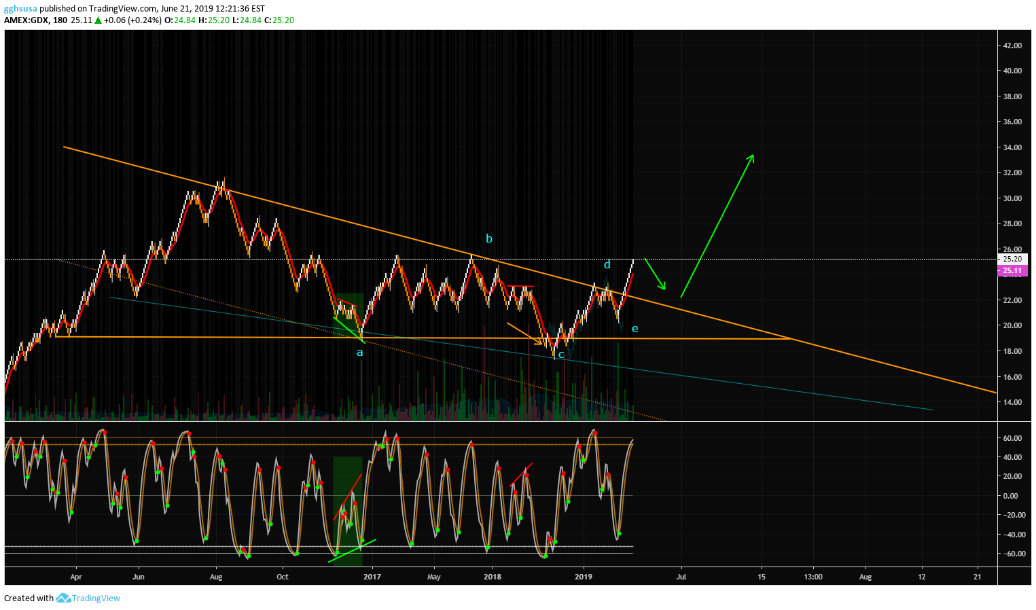1036x610 pixels.
Task: Select the large green upward projection arrow
Action: pyautogui.click(x=717, y=226)
